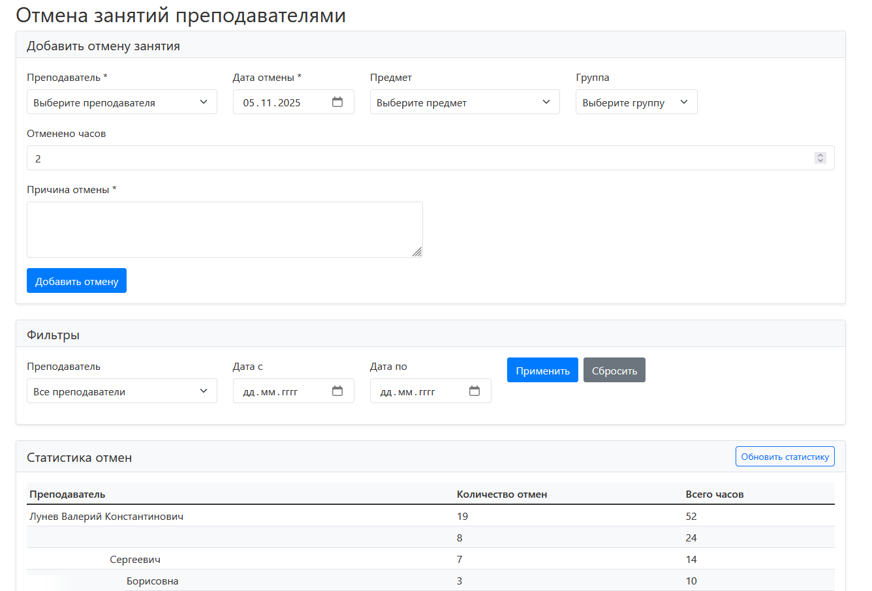Click the "Добавить отмену" button
The image size is (872, 591).
coord(76,280)
